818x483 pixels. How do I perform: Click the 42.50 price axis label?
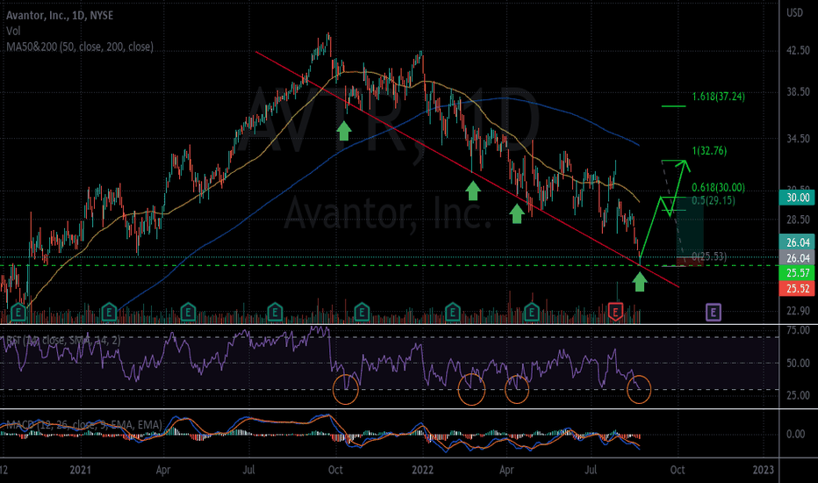[x=798, y=51]
